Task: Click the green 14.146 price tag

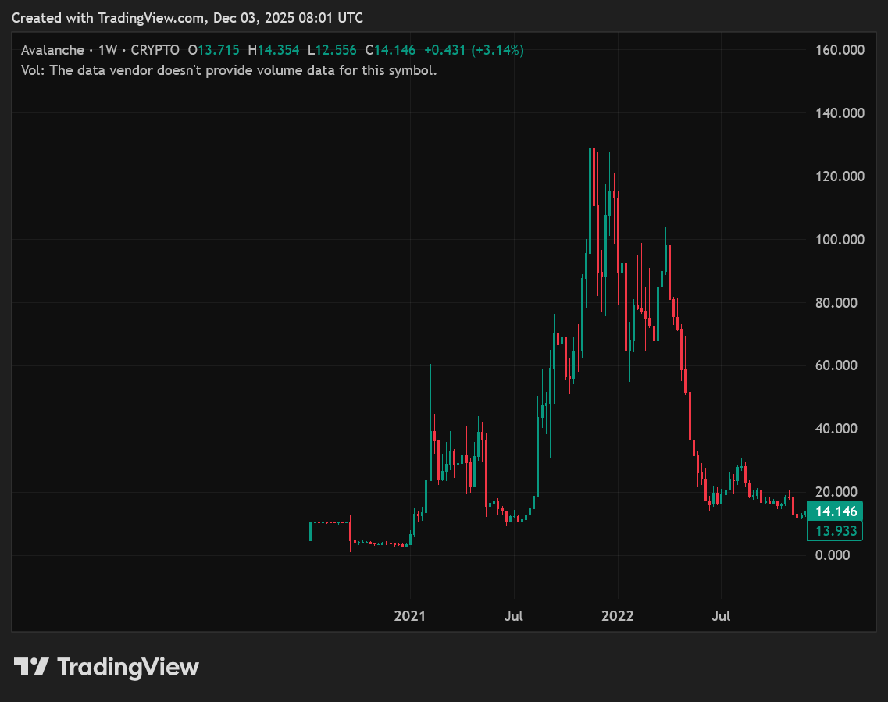Action: pyautogui.click(x=834, y=511)
